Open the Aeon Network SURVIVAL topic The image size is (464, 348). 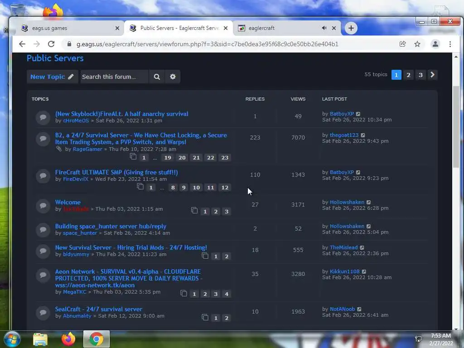tap(128, 279)
